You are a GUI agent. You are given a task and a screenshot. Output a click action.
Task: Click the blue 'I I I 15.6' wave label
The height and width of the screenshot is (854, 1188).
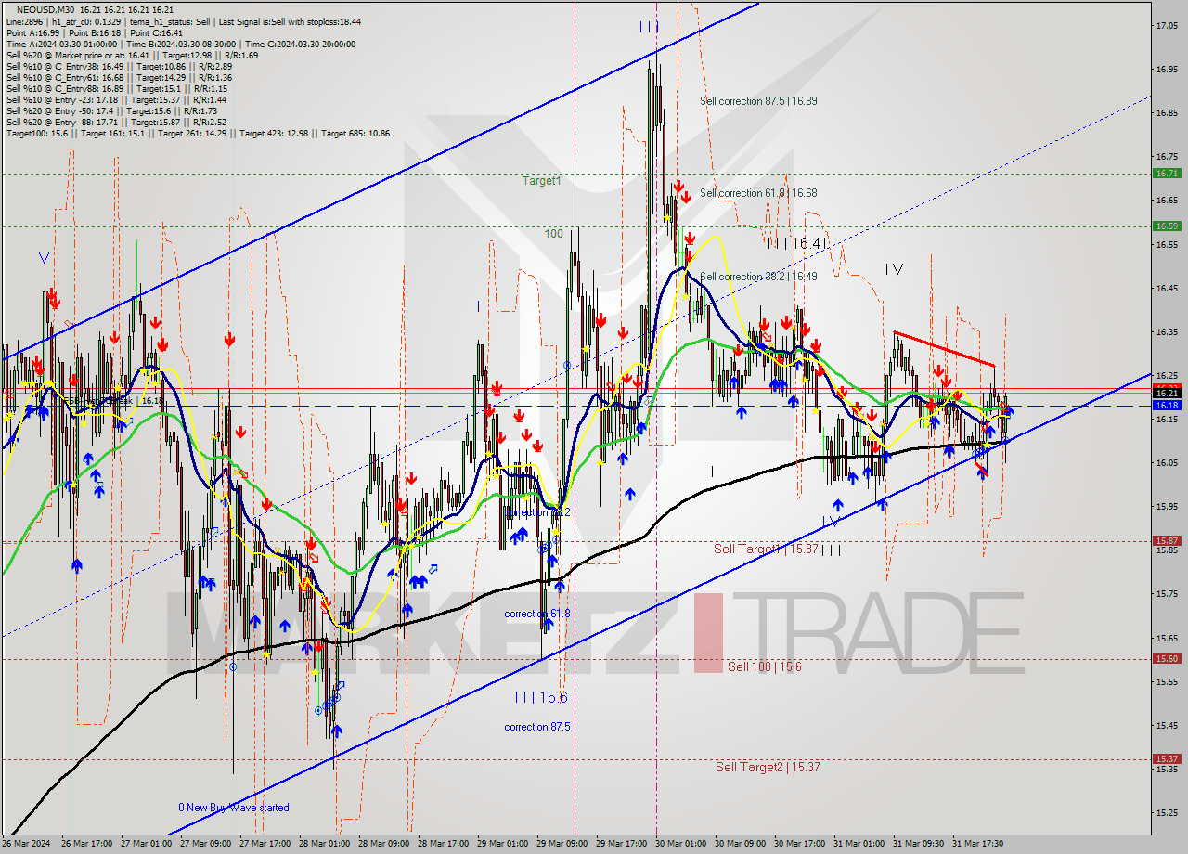point(541,697)
